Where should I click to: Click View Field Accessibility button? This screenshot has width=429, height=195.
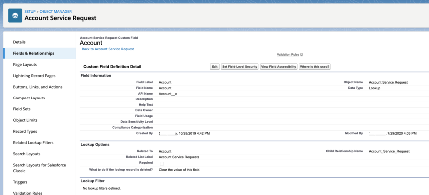click(x=279, y=67)
